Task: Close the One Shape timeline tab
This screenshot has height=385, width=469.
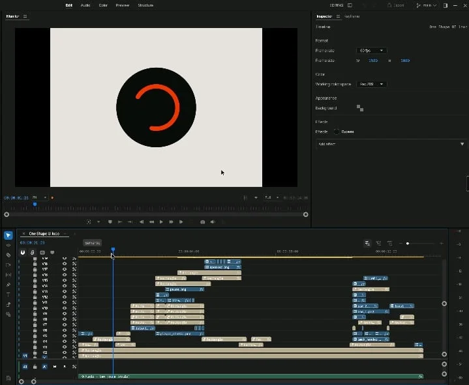Action: pyautogui.click(x=24, y=234)
